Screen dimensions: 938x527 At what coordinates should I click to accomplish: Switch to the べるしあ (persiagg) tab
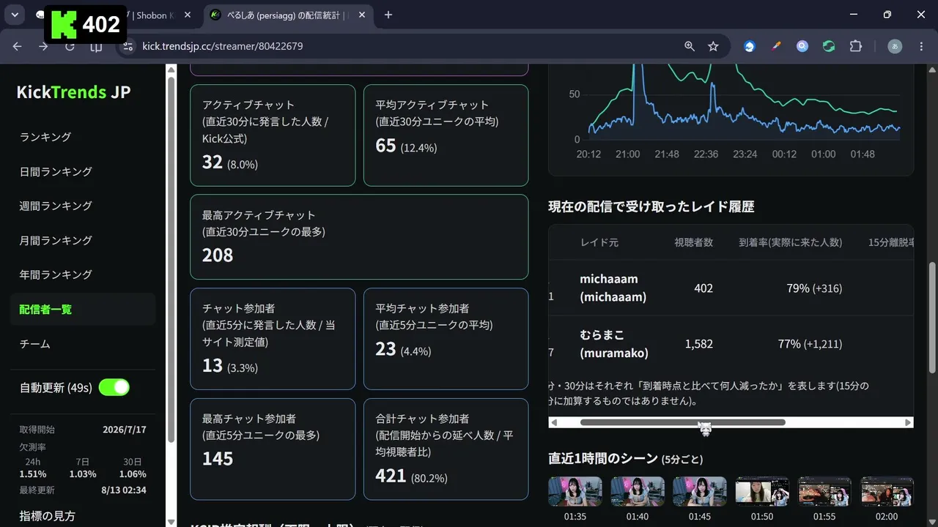(287, 15)
